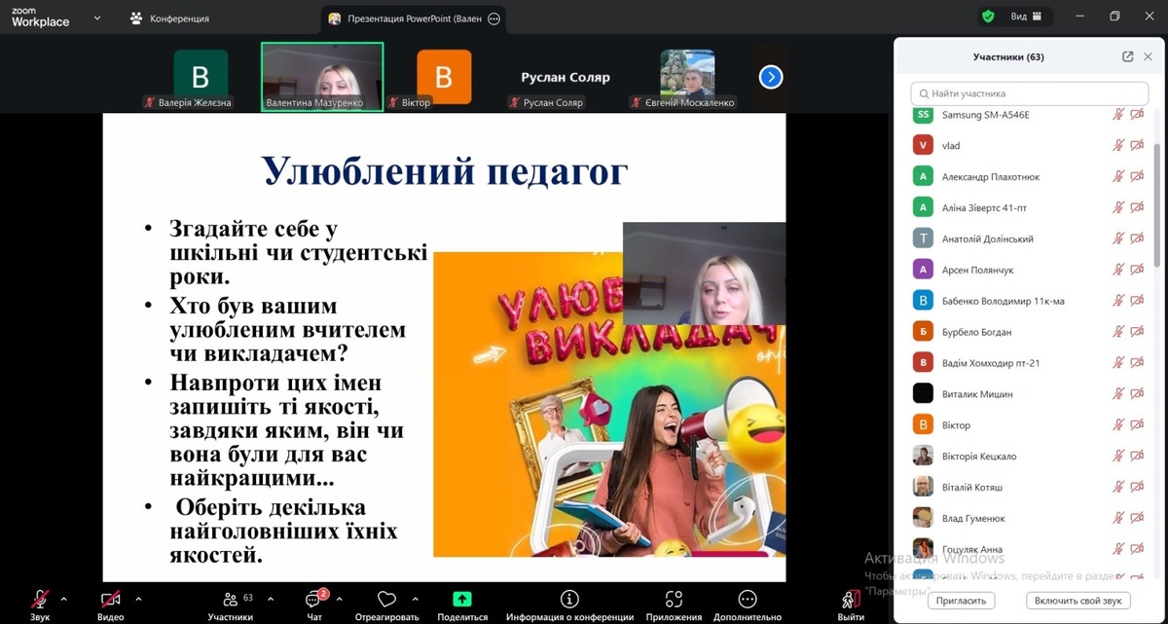Click the Поделиться share screen icon
1168x624 pixels.
point(462,600)
